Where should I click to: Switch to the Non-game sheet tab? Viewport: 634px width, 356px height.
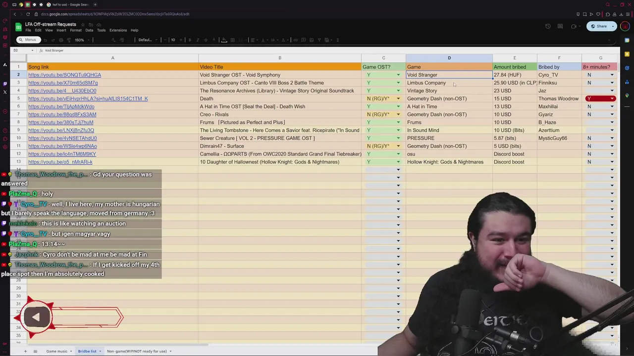click(137, 351)
